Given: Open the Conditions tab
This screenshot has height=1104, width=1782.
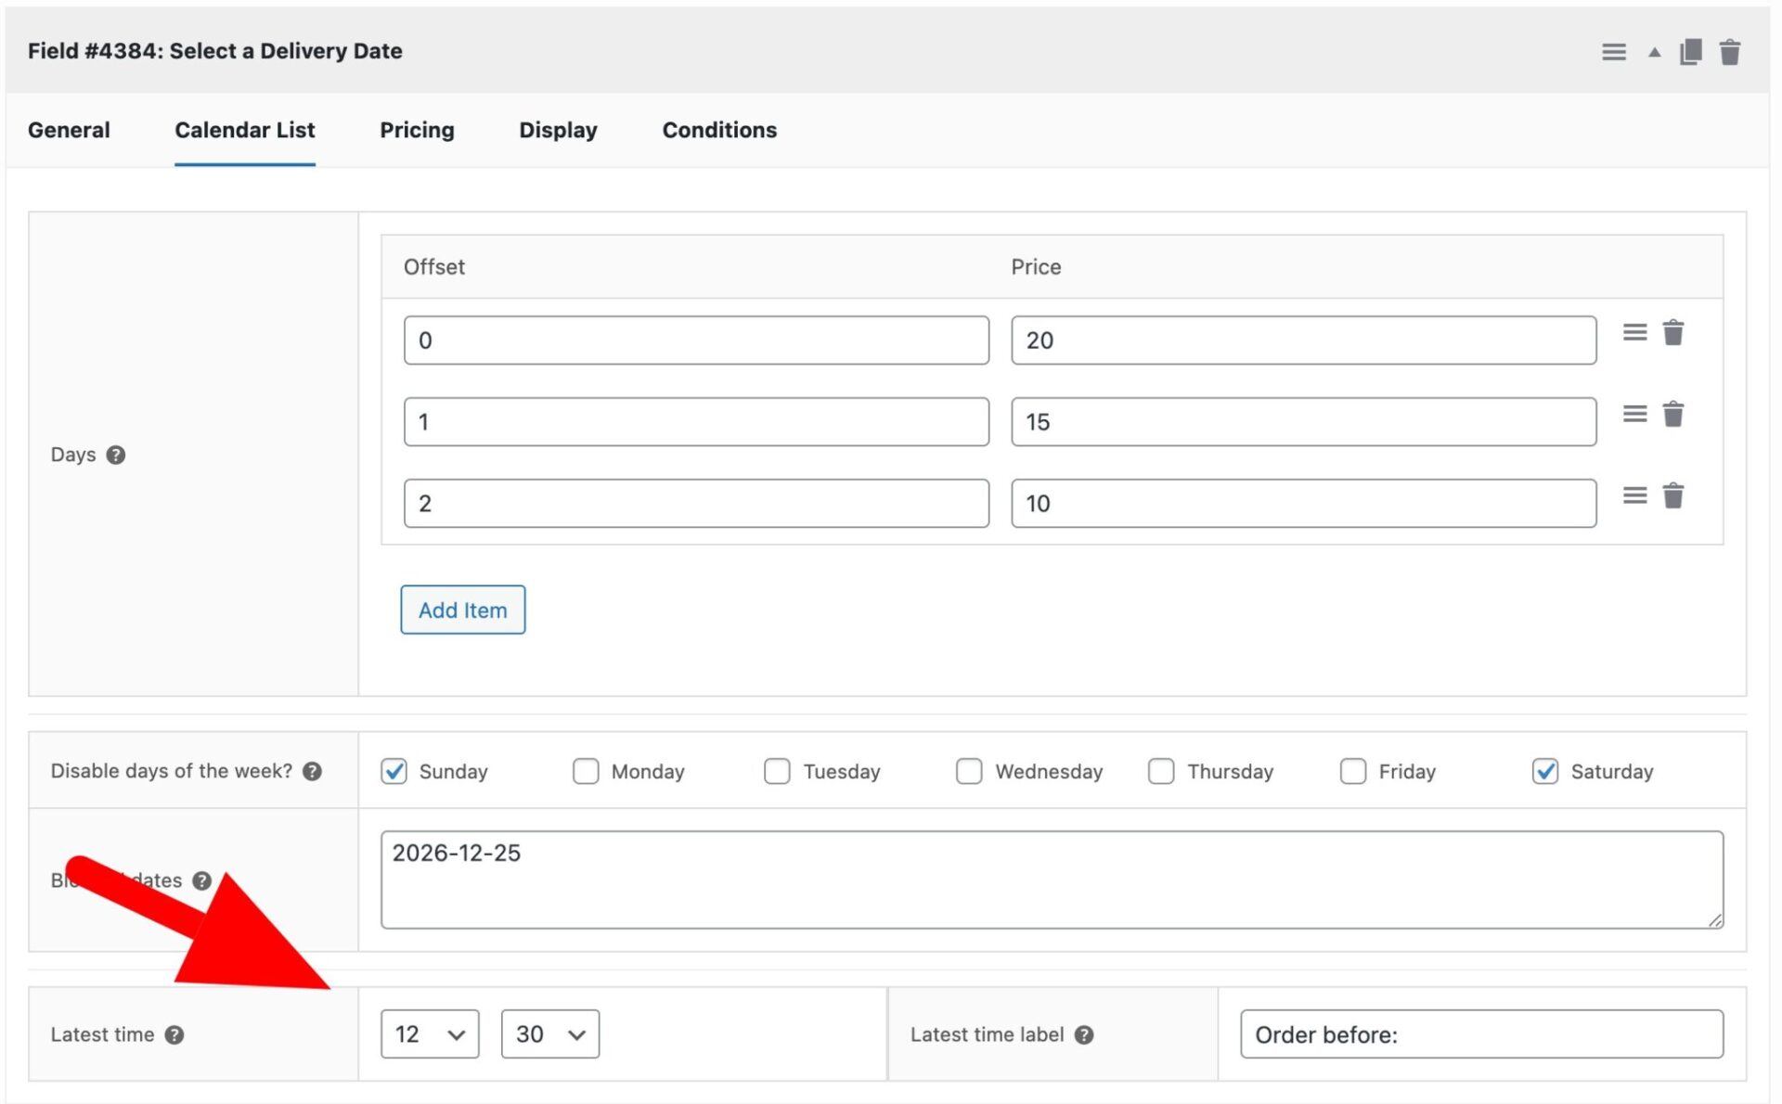Looking at the screenshot, I should click(x=718, y=130).
